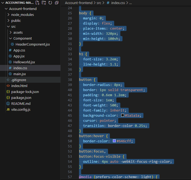Image resolution: width=191 pixels, height=180 pixels.
Task: Open the .gitignore file
Action: (19, 80)
